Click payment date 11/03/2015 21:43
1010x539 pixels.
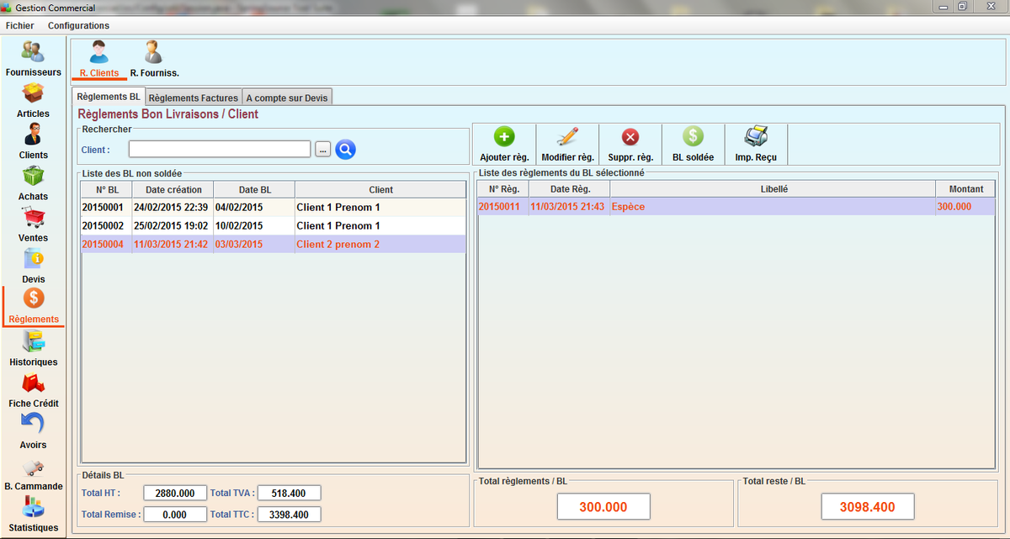click(570, 207)
